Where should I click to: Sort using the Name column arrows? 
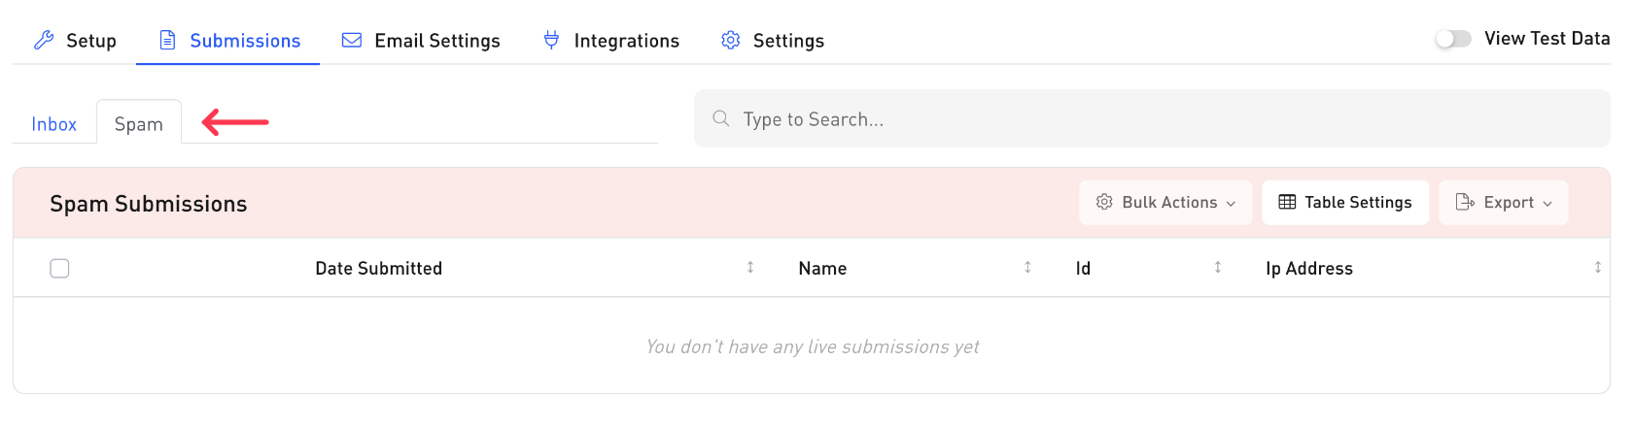1027,267
